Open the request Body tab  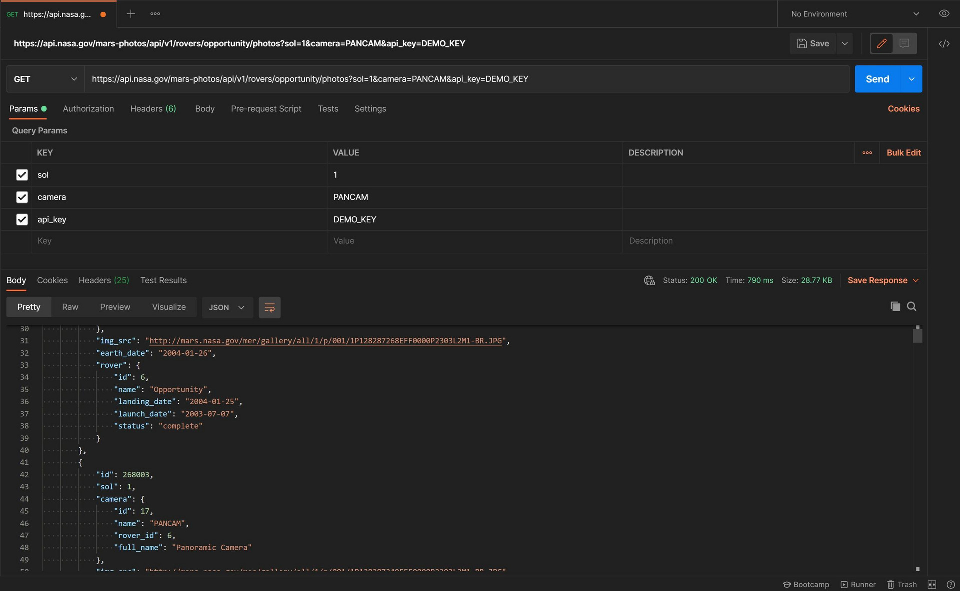coord(205,109)
